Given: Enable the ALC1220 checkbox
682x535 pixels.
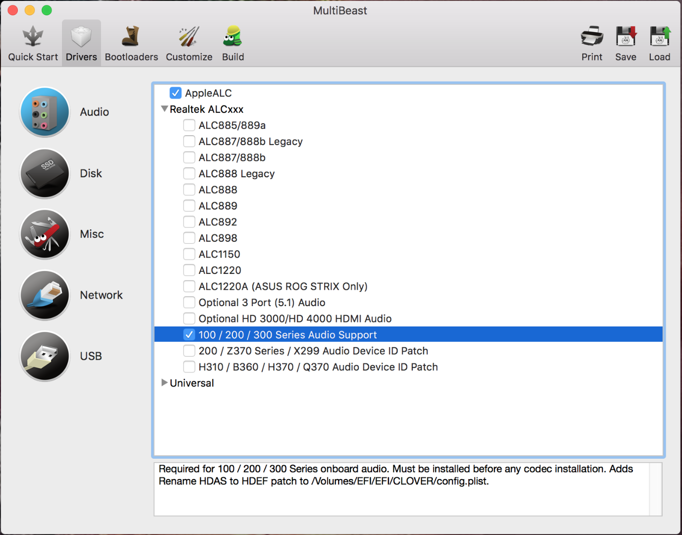Looking at the screenshot, I should pyautogui.click(x=189, y=270).
